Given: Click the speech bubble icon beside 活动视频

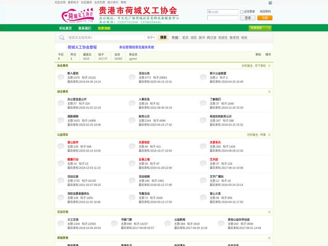Looking at the screenshot, I should pyautogui.click(x=132, y=180).
